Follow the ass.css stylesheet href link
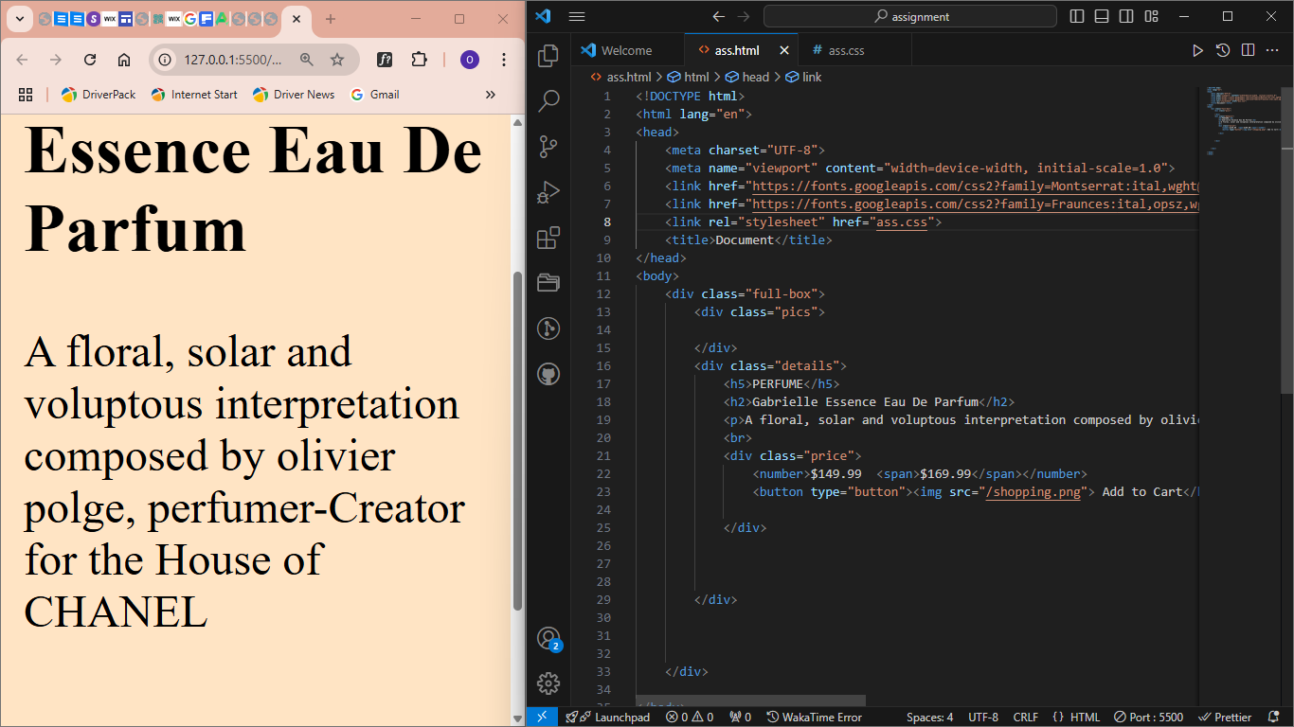This screenshot has height=727, width=1294. click(902, 222)
